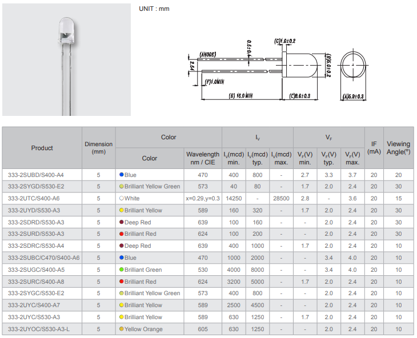Open product 333-2SUBD/S400-A4
Image resolution: width=417 pixels, height=338 pixels.
[x=36, y=175]
